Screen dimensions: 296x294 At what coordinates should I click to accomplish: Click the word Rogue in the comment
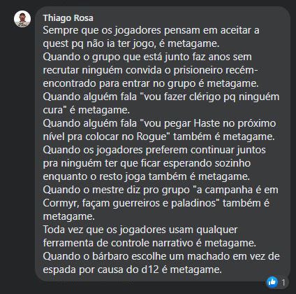pos(151,136)
